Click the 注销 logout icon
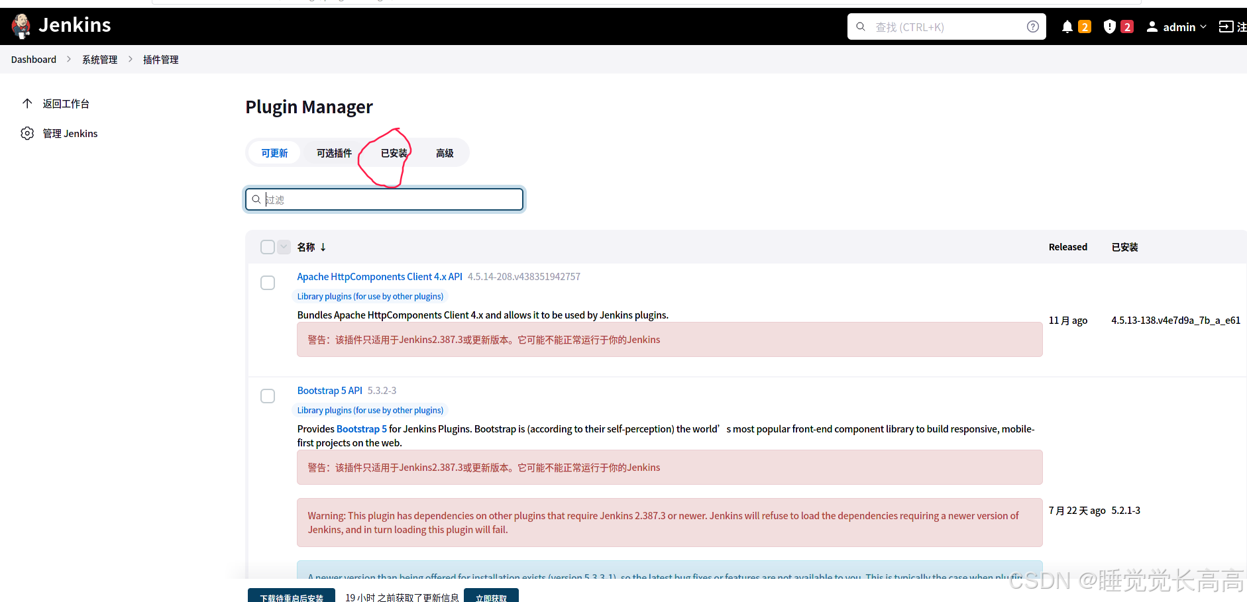This screenshot has height=602, width=1247. tap(1227, 26)
